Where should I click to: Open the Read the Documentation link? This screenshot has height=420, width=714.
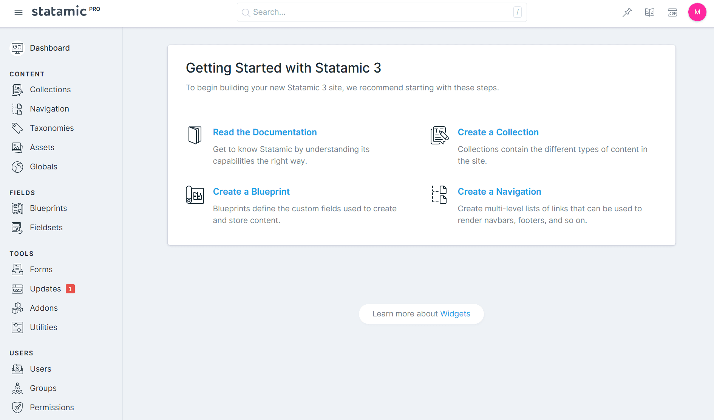[264, 132]
